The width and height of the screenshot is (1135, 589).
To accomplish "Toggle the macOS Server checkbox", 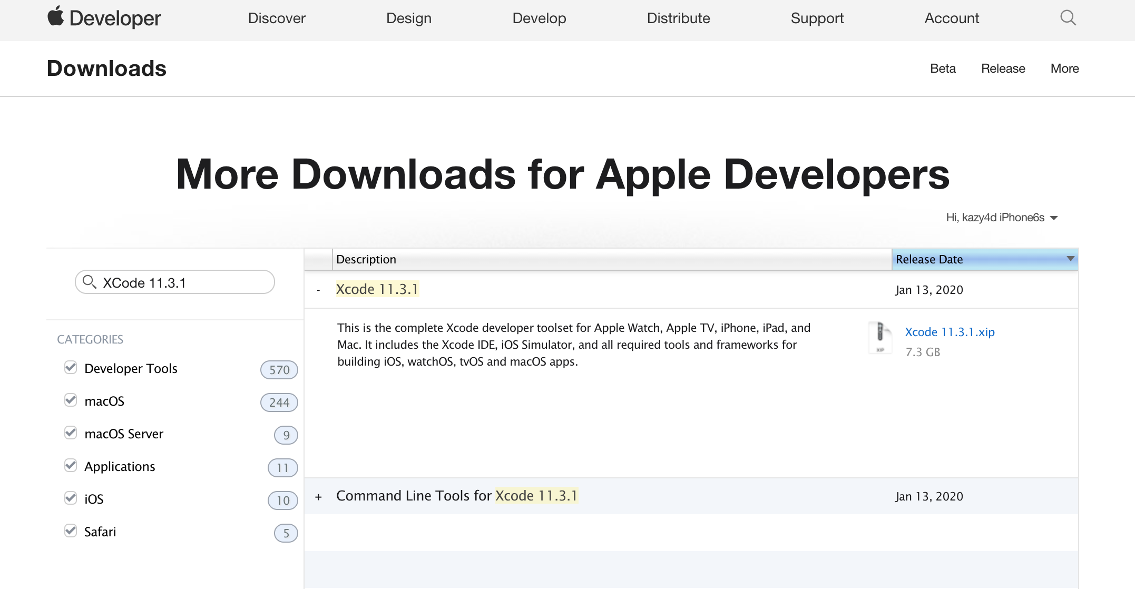I will (x=71, y=433).
